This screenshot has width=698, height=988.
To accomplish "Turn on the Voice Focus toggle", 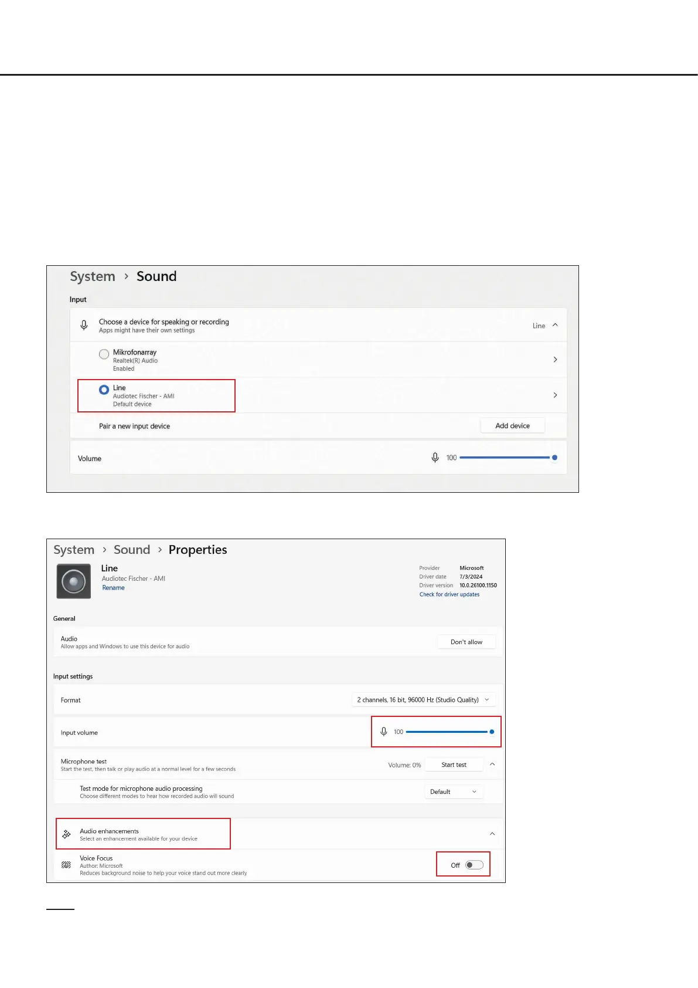I will click(x=474, y=865).
